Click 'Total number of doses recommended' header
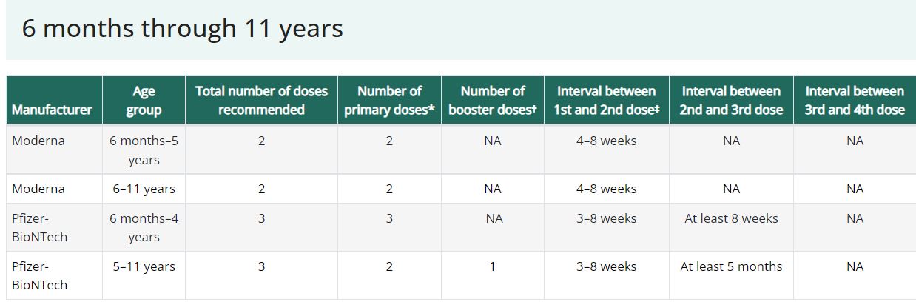Viewport: 916px width, 302px height. [x=261, y=100]
